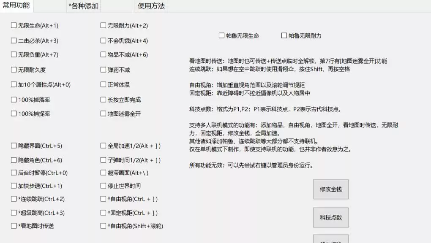This screenshot has height=243, width=431.
Task: Enable the 弹药不减 checkbox
Action: click(x=104, y=70)
